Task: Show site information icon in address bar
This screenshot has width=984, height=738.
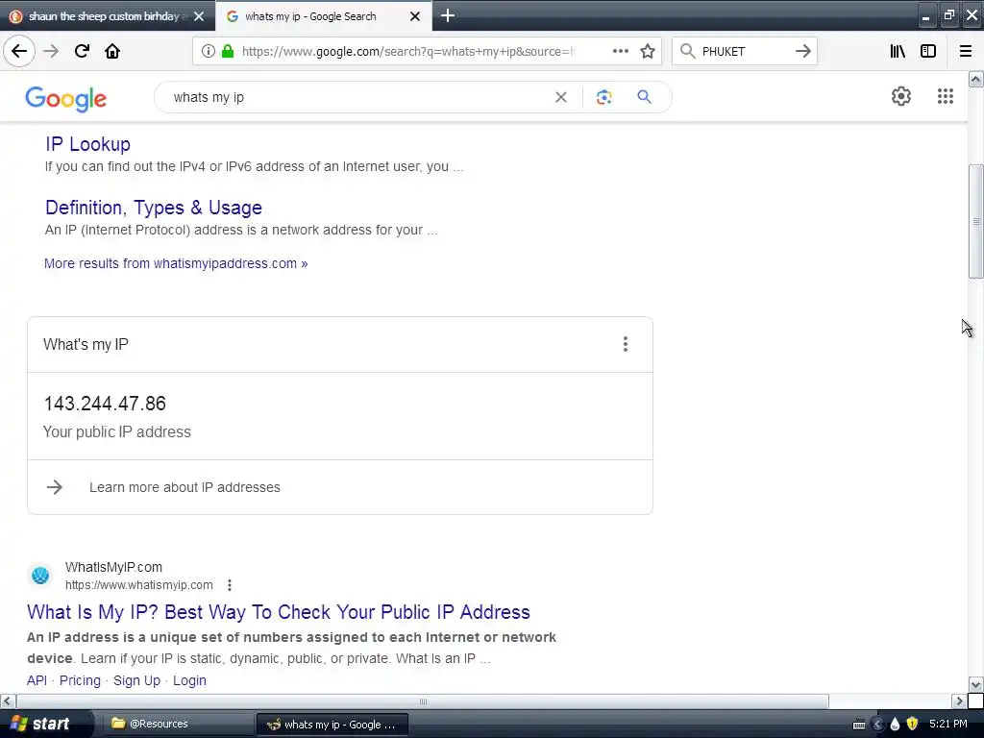Action: (208, 52)
